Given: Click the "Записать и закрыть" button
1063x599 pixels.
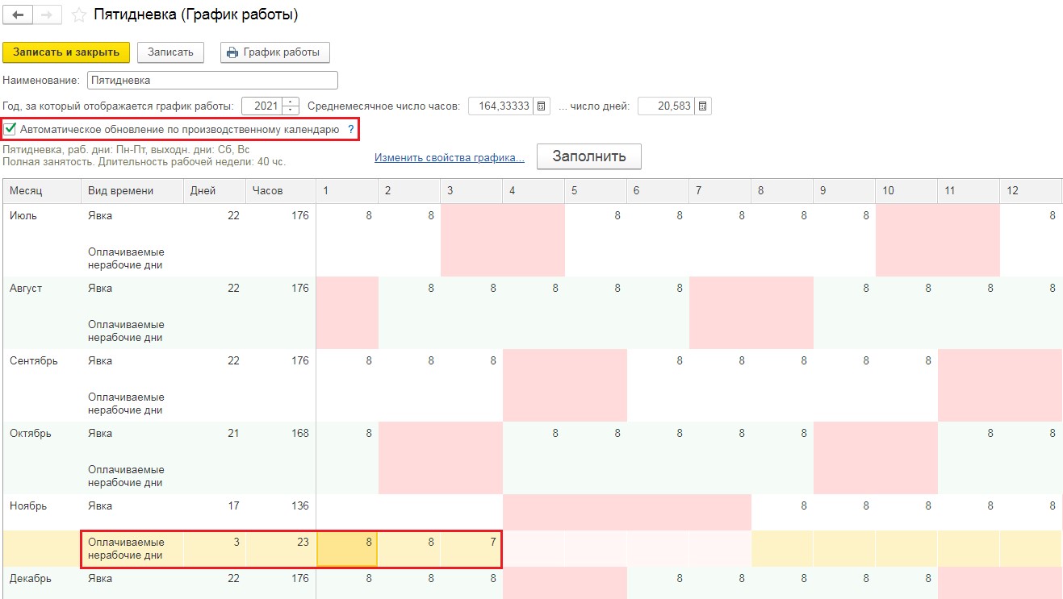Looking at the screenshot, I should click(66, 52).
